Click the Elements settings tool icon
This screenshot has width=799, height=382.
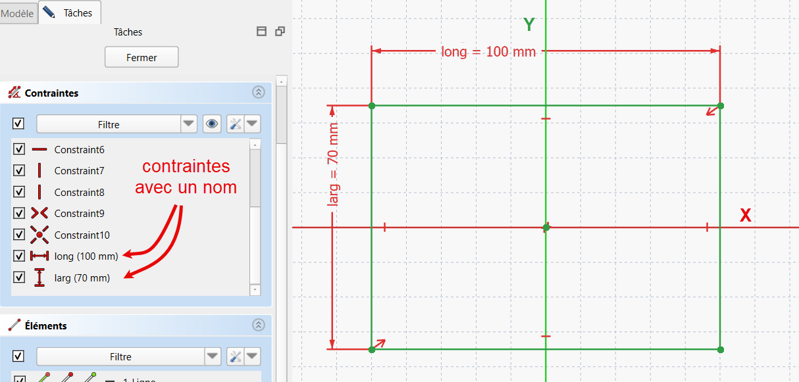click(x=236, y=357)
